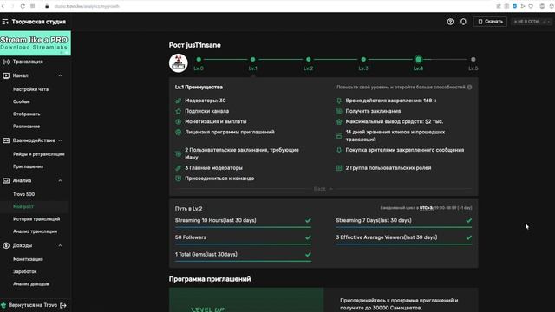This screenshot has width=555, height=312.
Task: Click the Монетизация и выплаты icon
Action: click(179, 121)
